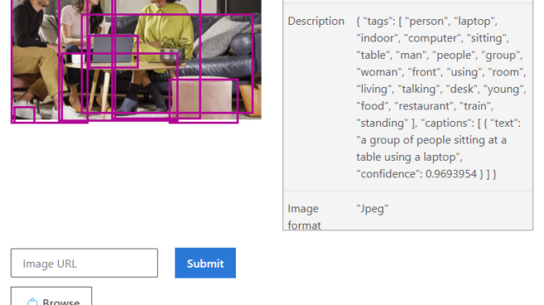Click the Image URL input field
Viewport: 544px width, 305px height.
click(85, 263)
